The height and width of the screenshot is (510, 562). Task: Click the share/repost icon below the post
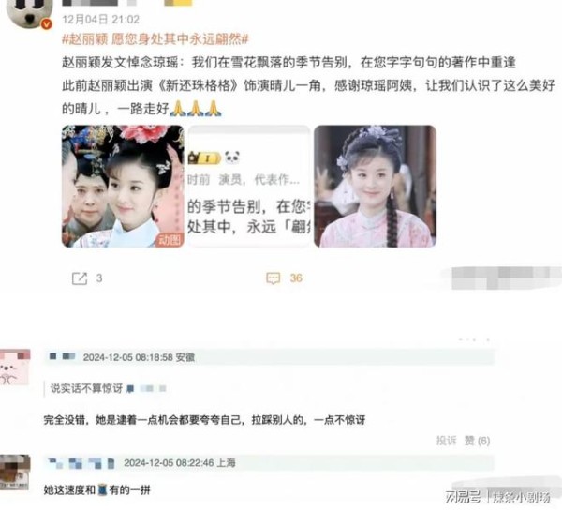pyautogui.click(x=80, y=278)
